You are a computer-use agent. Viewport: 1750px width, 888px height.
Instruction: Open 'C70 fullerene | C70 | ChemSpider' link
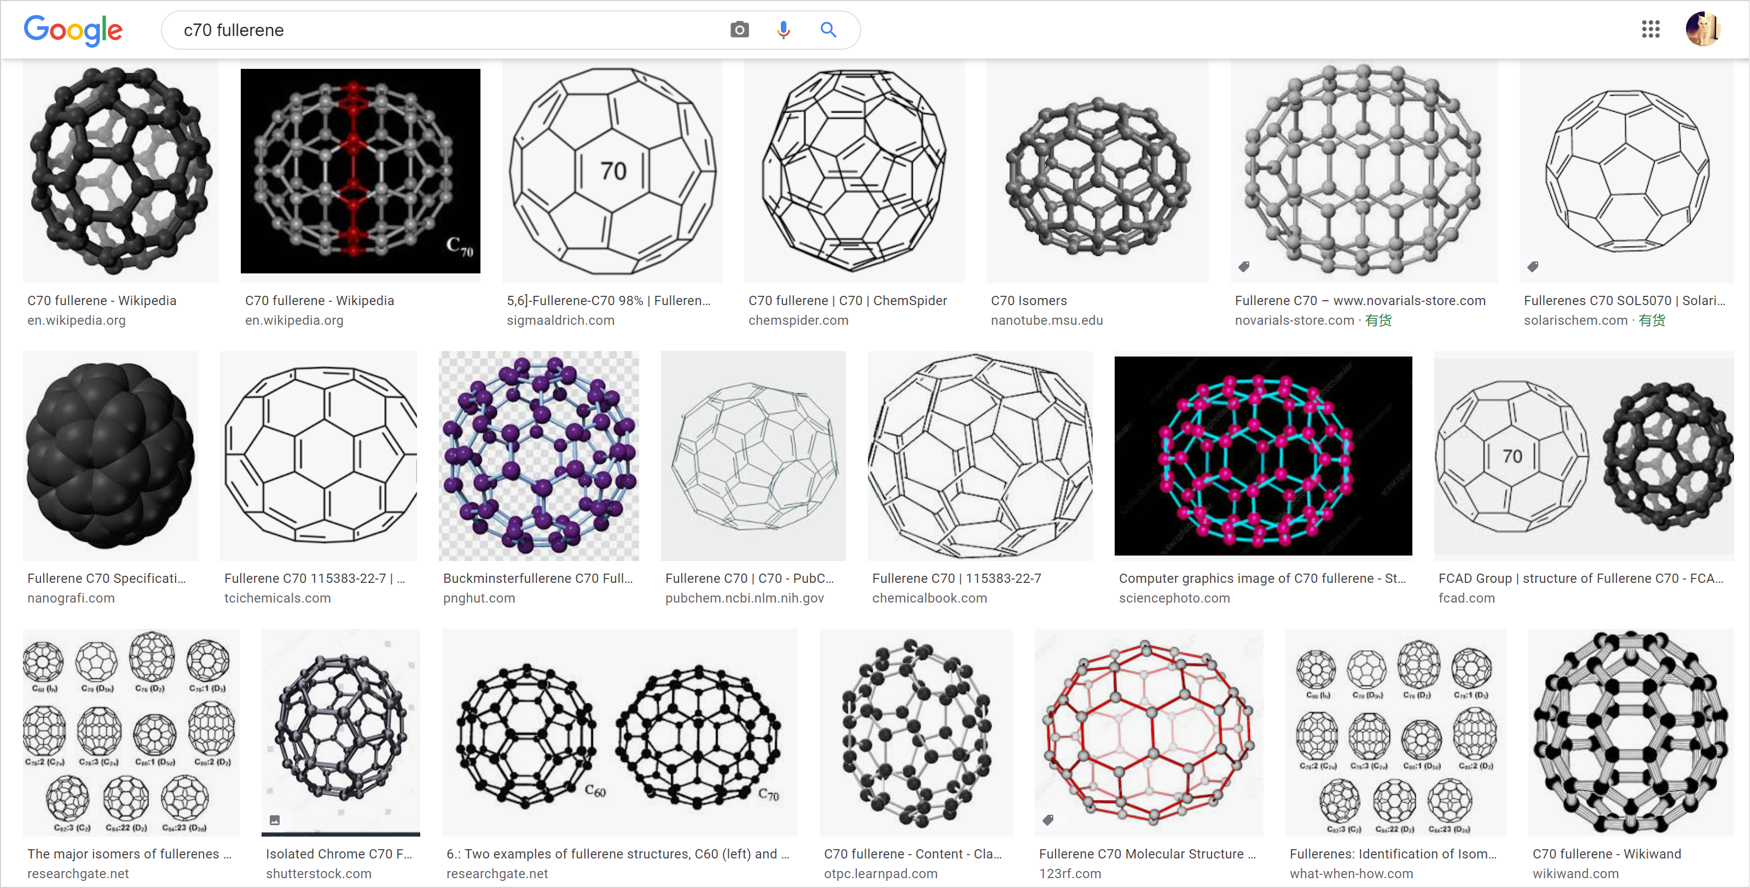(x=847, y=301)
